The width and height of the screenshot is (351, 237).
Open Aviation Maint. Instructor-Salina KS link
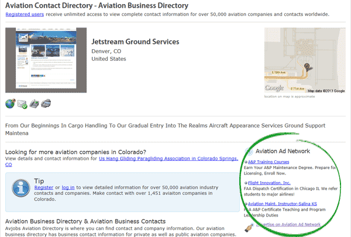[283, 204]
